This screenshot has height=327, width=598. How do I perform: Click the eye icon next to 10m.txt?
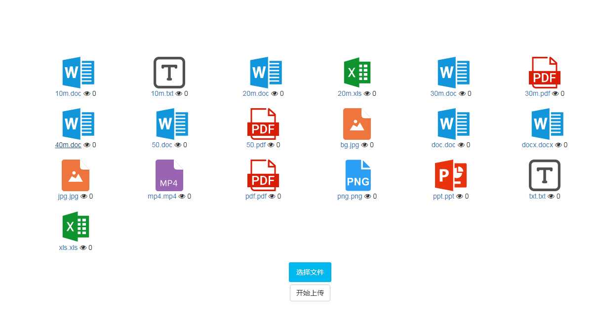(x=179, y=93)
